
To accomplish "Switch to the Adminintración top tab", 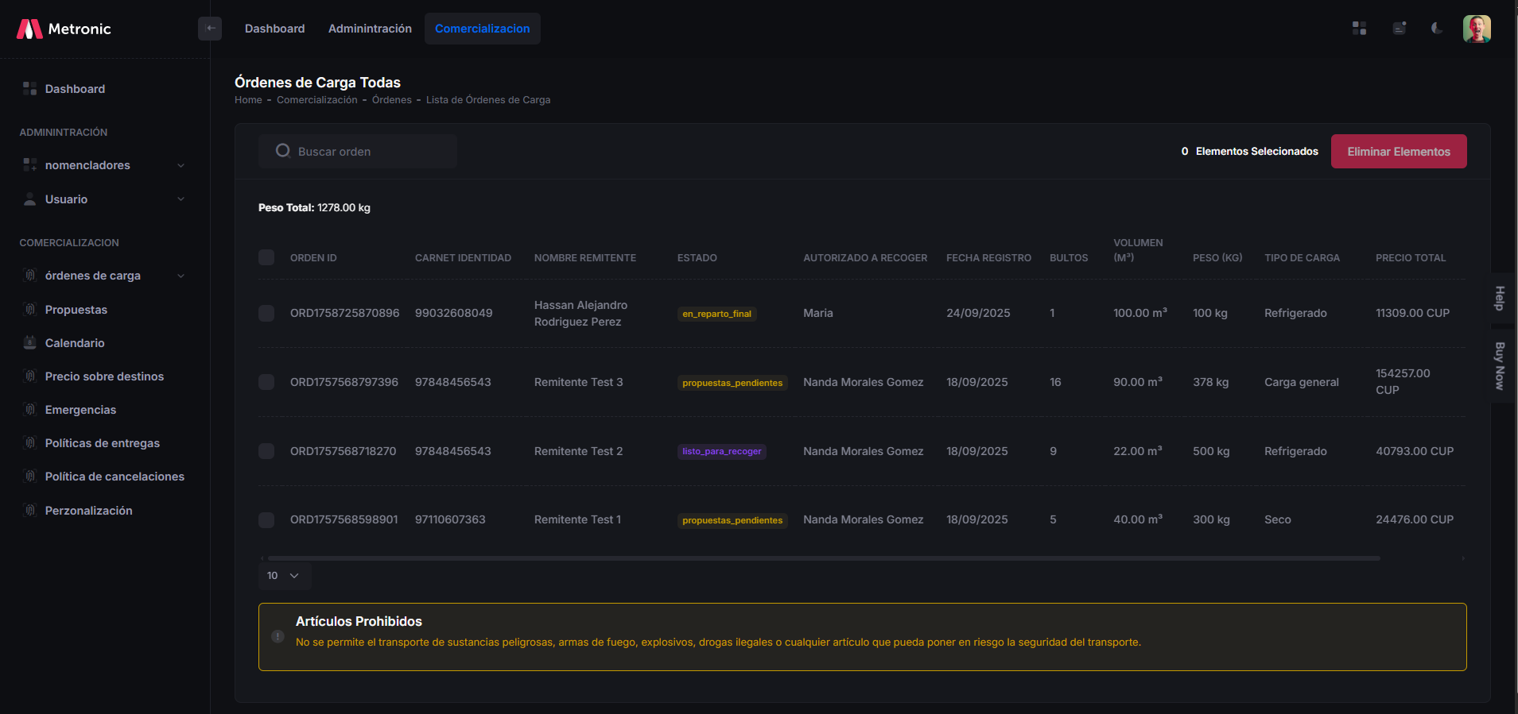I will (370, 29).
